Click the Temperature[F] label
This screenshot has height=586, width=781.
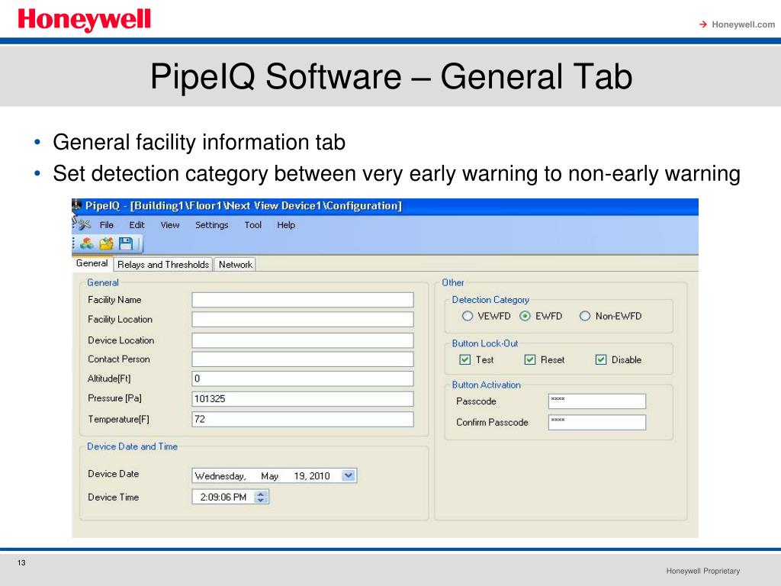point(118,419)
